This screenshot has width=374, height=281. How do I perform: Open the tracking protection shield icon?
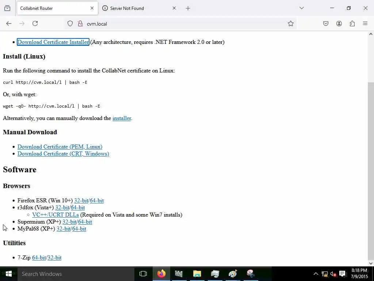70,24
